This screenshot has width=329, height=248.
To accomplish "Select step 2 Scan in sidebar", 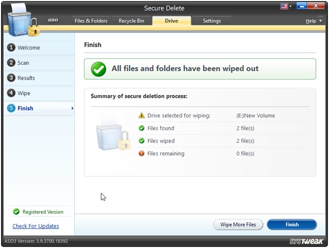I will [x=23, y=63].
